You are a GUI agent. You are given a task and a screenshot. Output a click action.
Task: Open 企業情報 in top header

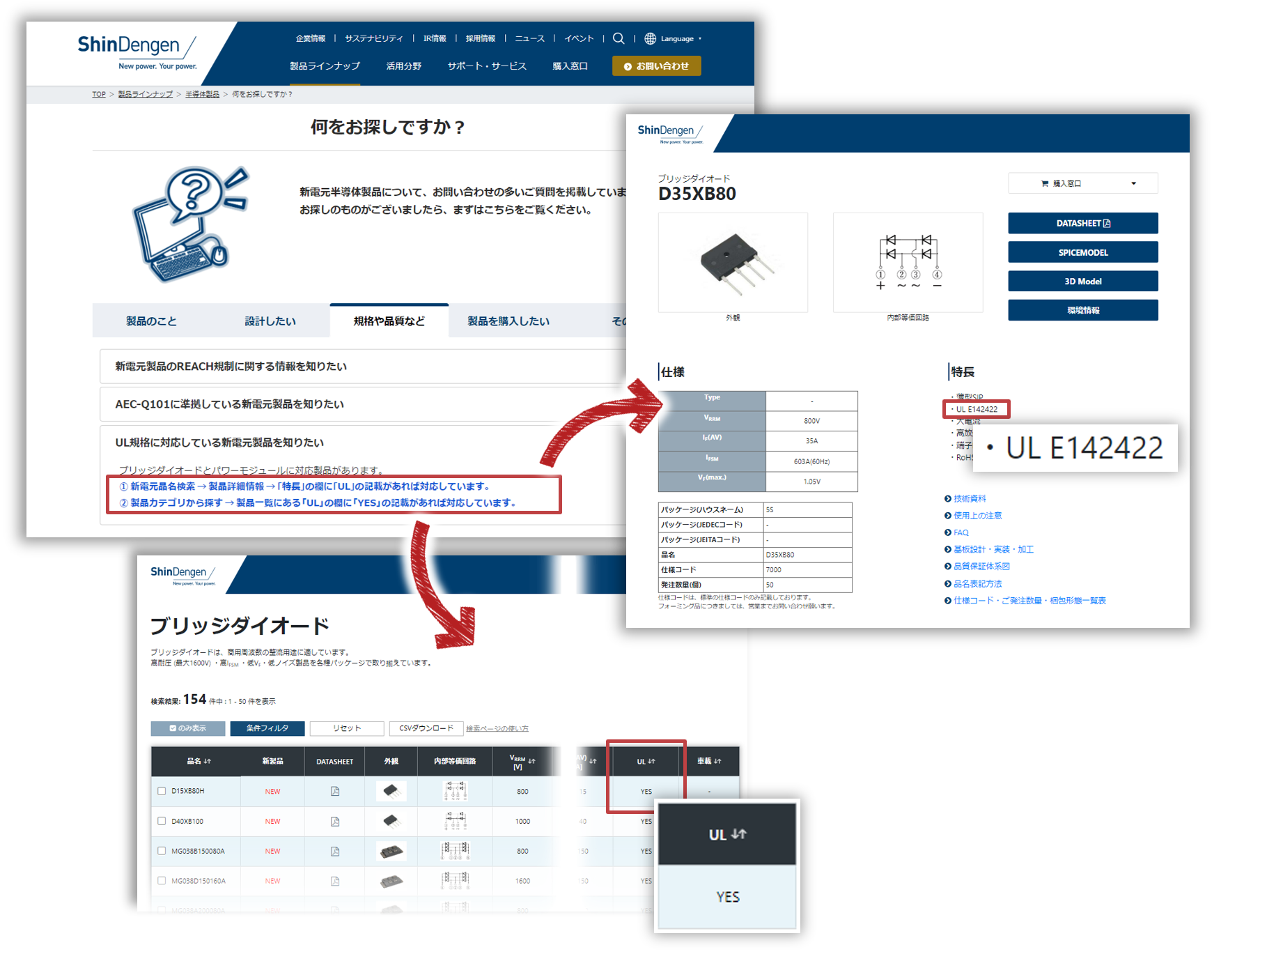(x=311, y=39)
